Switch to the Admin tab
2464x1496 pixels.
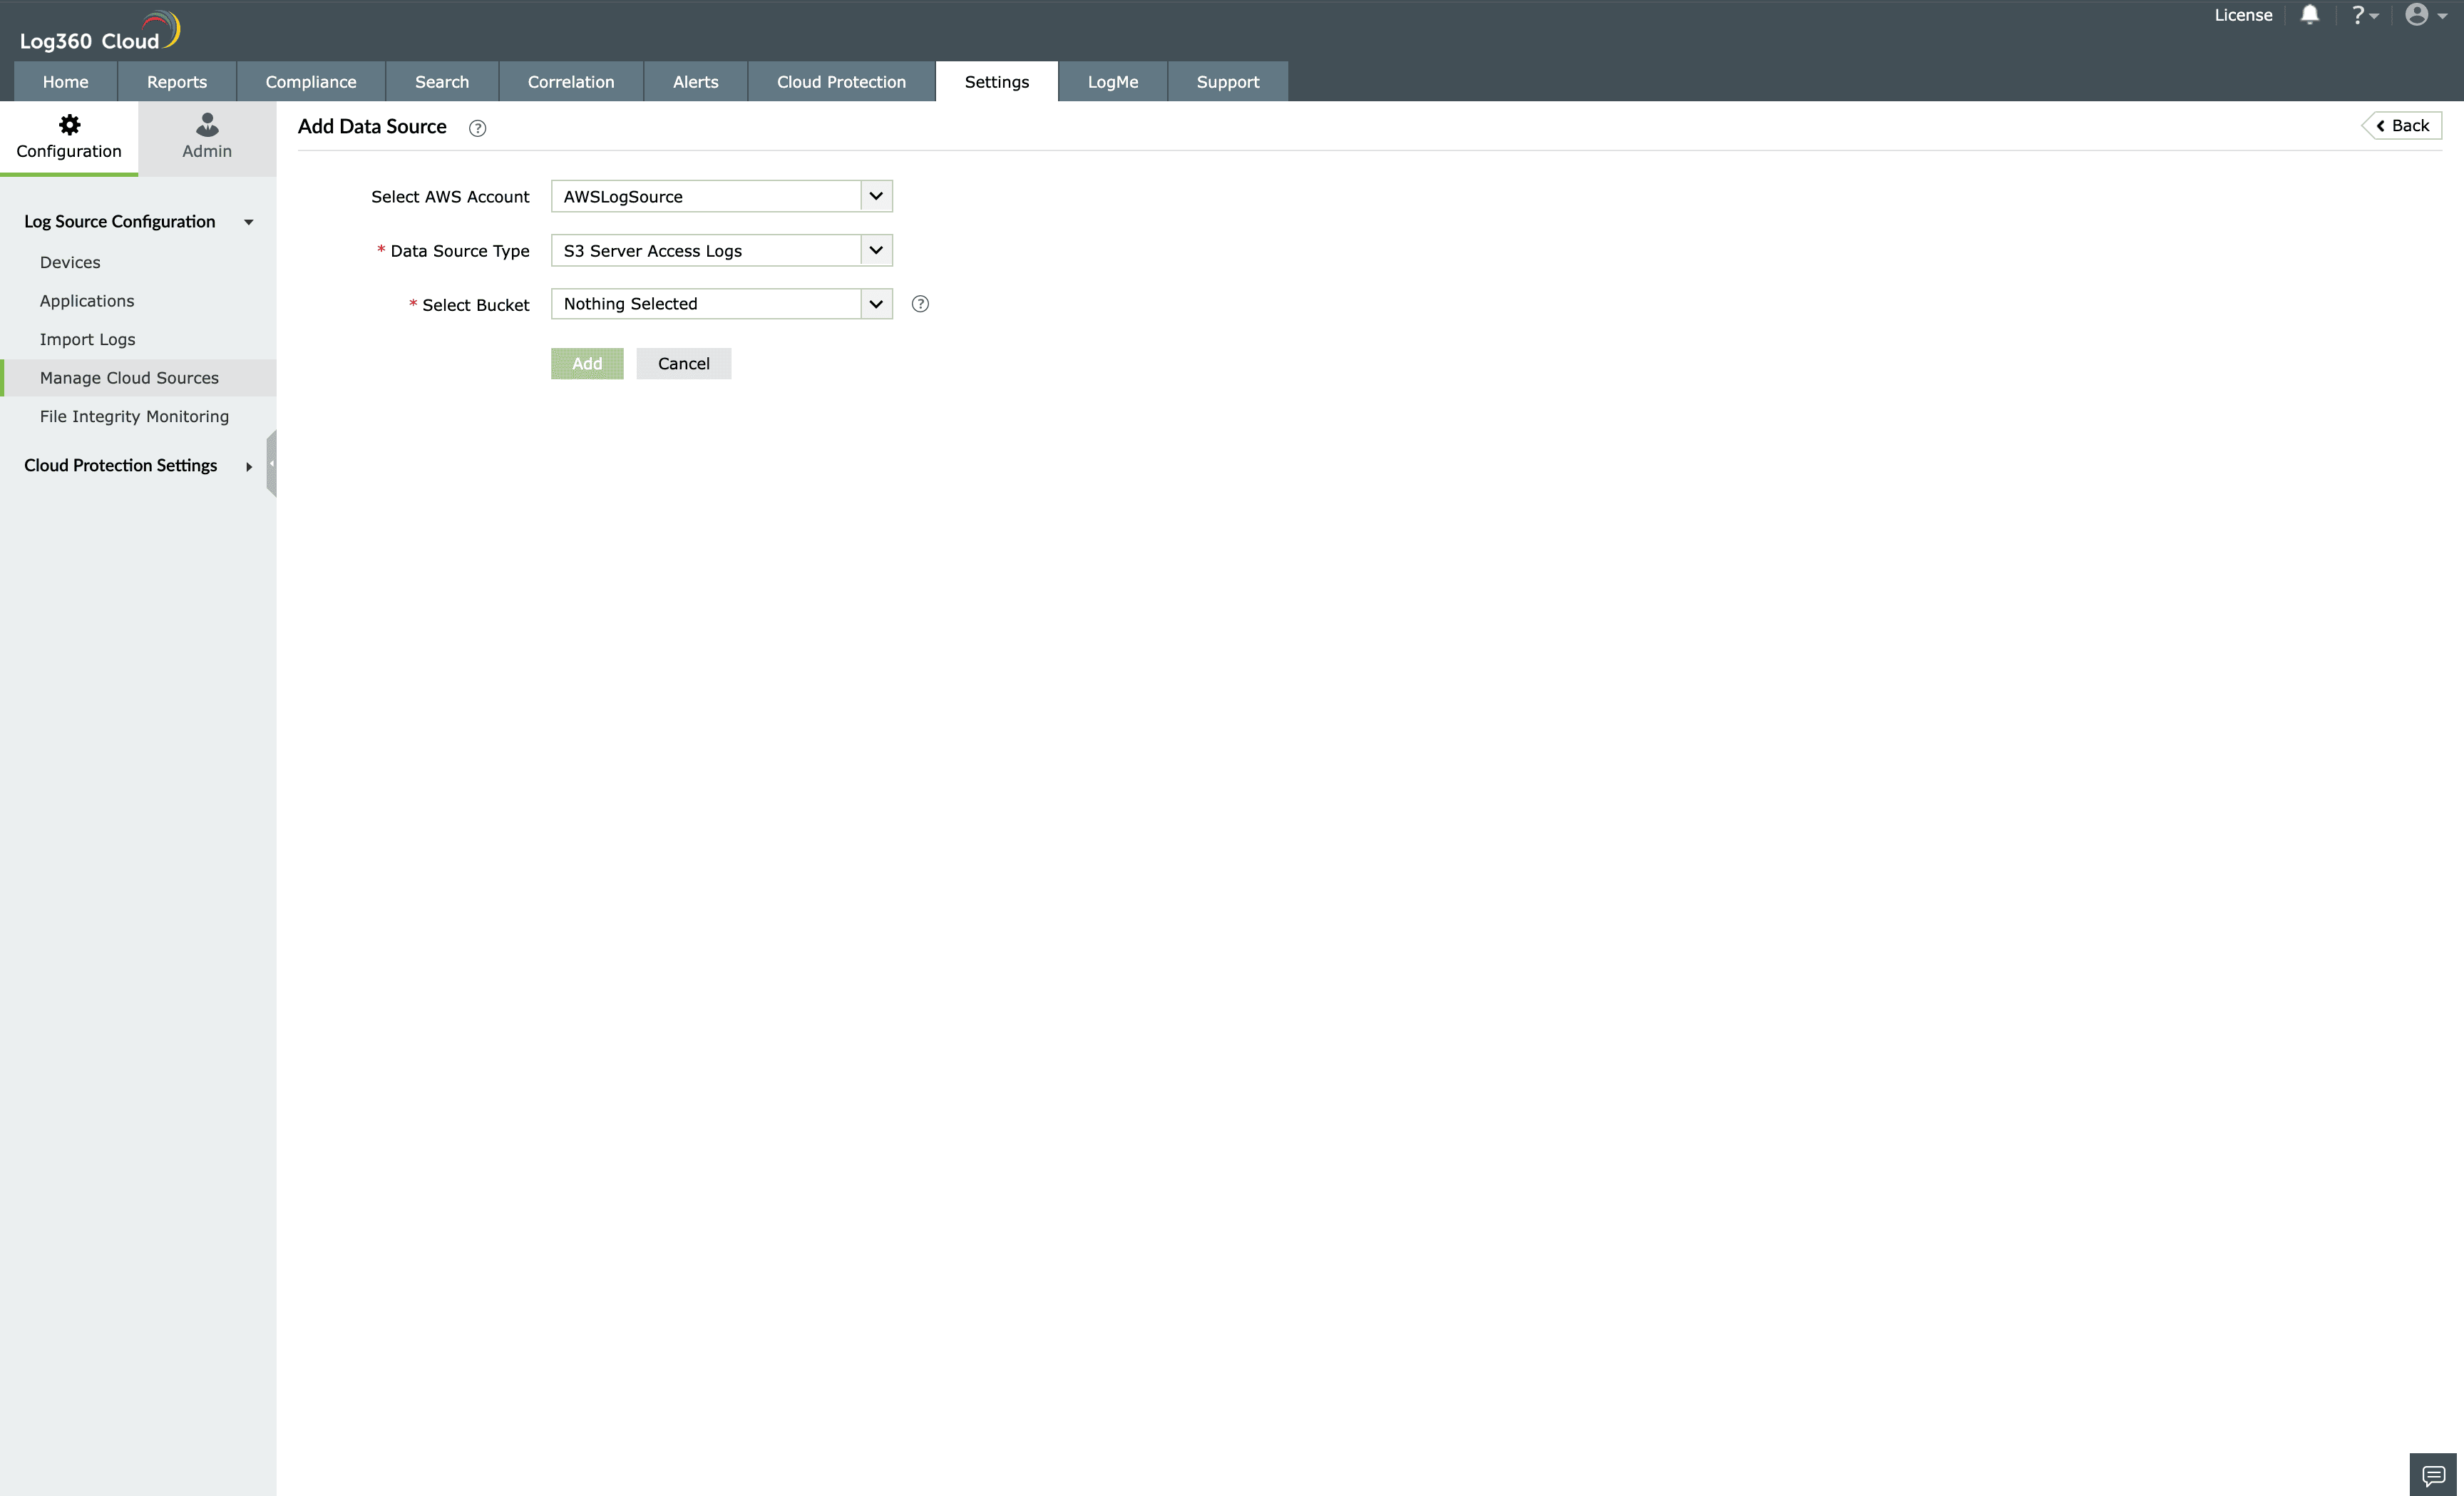(207, 137)
